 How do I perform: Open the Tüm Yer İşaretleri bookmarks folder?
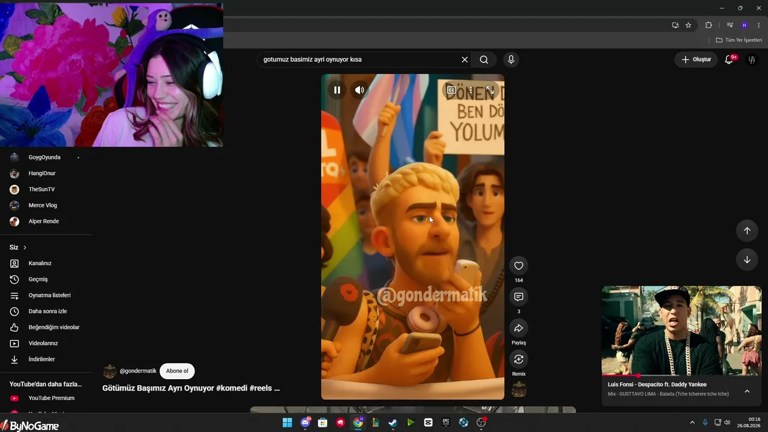coord(739,40)
